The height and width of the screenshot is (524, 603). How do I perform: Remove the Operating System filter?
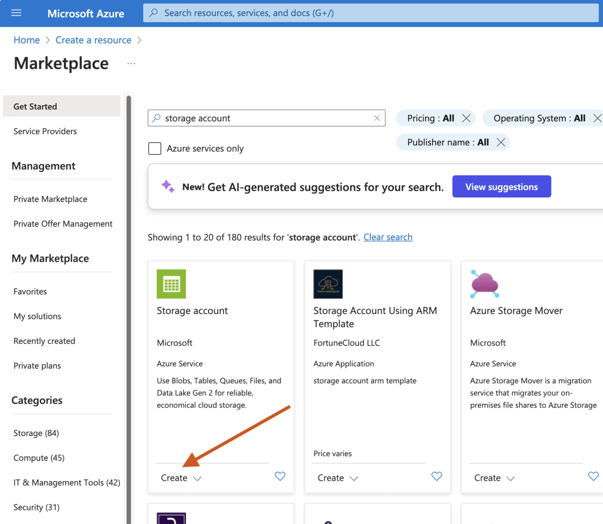pos(597,118)
